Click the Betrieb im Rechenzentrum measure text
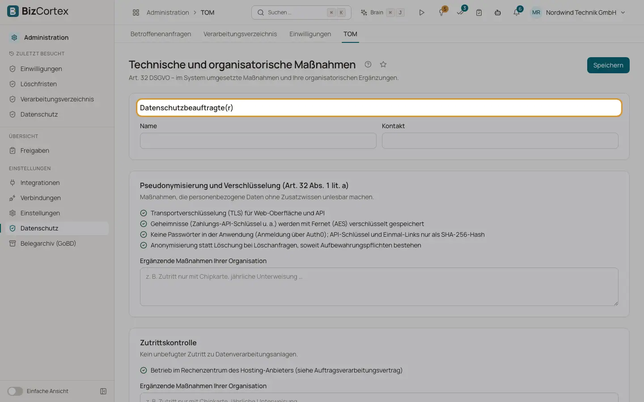The image size is (644, 402). coord(276,370)
